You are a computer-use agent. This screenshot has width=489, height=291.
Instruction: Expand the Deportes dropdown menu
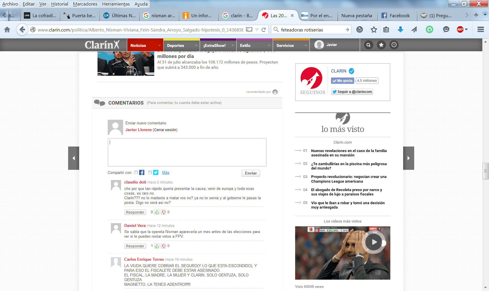coord(196,45)
